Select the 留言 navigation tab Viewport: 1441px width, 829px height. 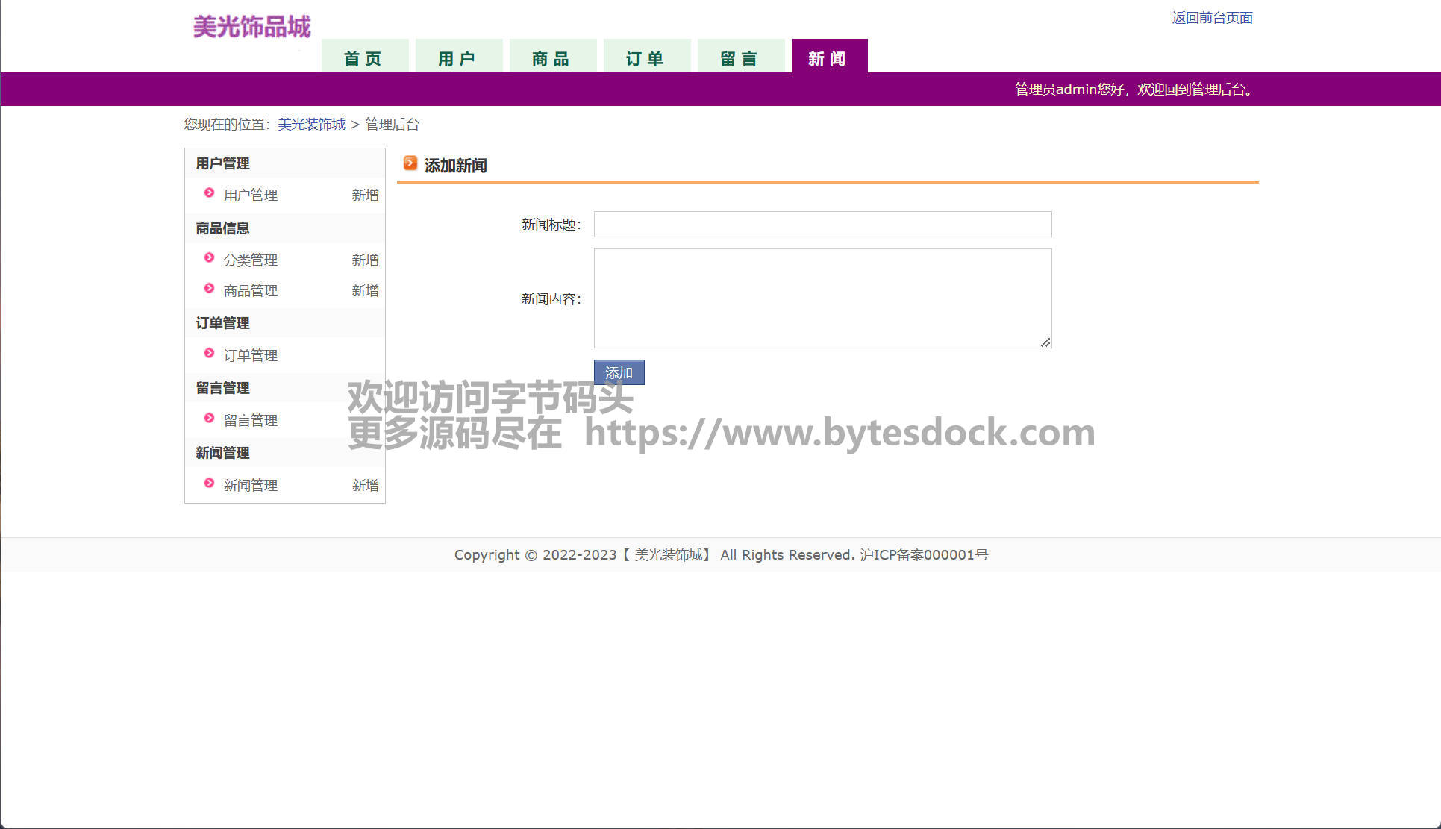740,58
